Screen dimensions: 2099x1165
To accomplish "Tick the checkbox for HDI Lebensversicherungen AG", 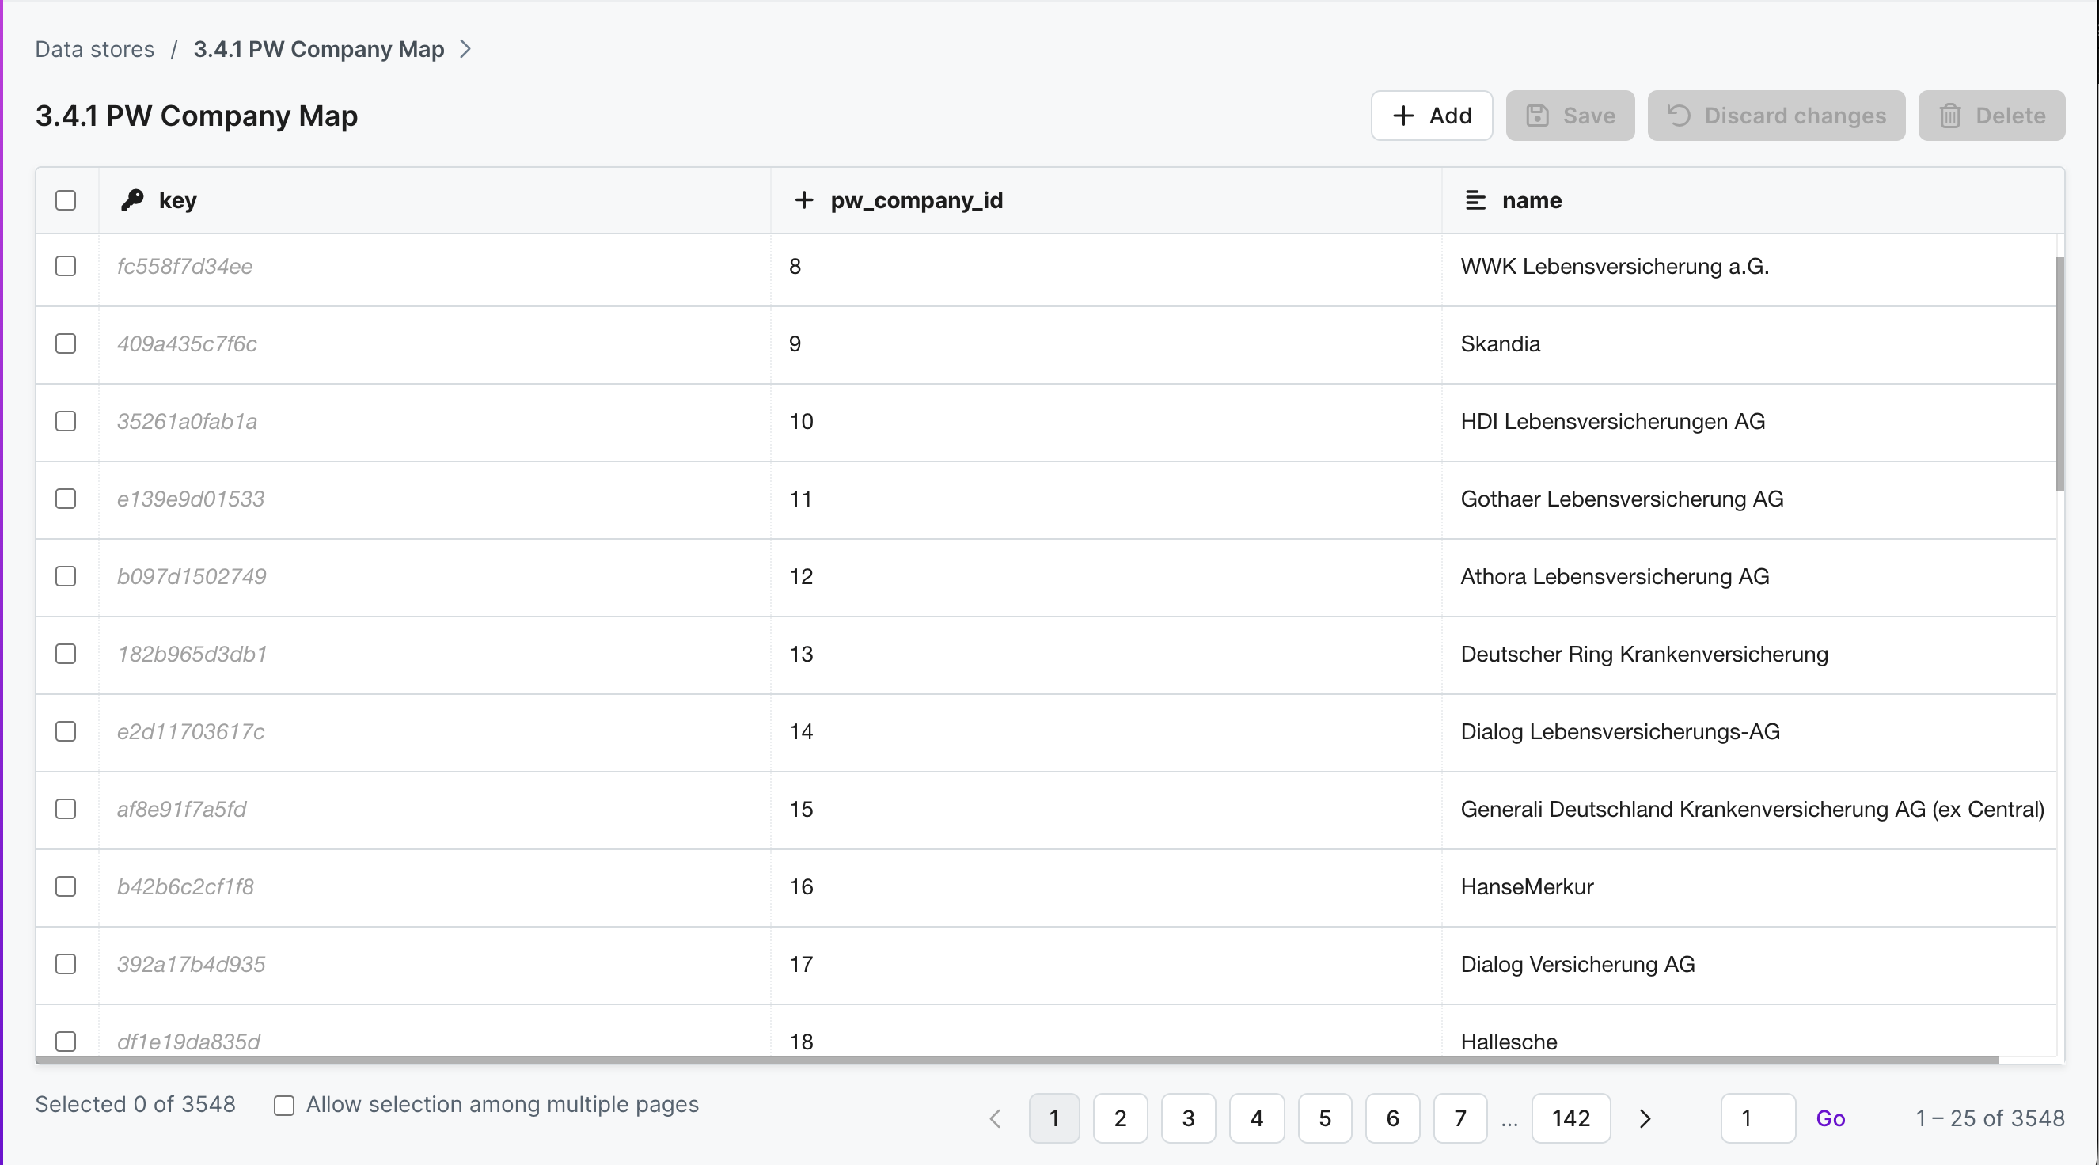I will click(x=66, y=421).
